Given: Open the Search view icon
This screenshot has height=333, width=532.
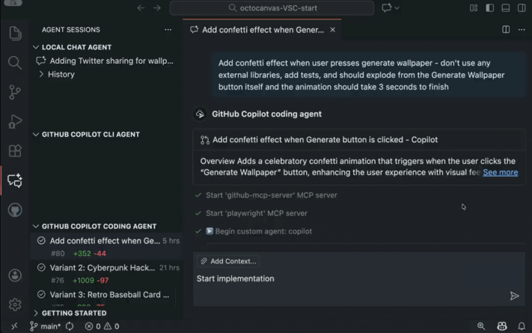Looking at the screenshot, I should pos(14,62).
